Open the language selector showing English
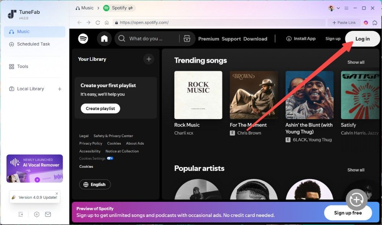The height and width of the screenshot is (225, 382). click(95, 185)
